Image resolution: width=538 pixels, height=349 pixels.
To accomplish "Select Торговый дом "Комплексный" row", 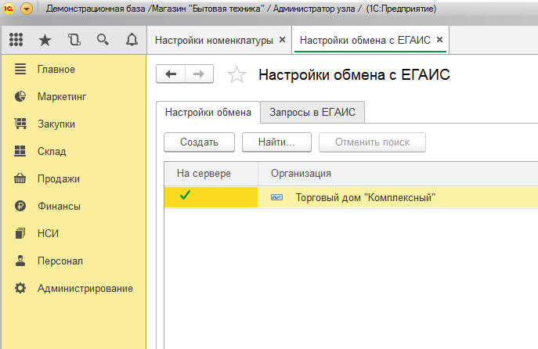I will 351,197.
